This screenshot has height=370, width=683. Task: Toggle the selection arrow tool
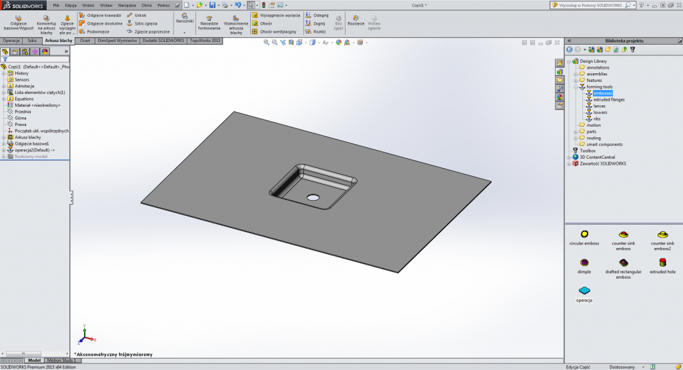[x=250, y=5]
